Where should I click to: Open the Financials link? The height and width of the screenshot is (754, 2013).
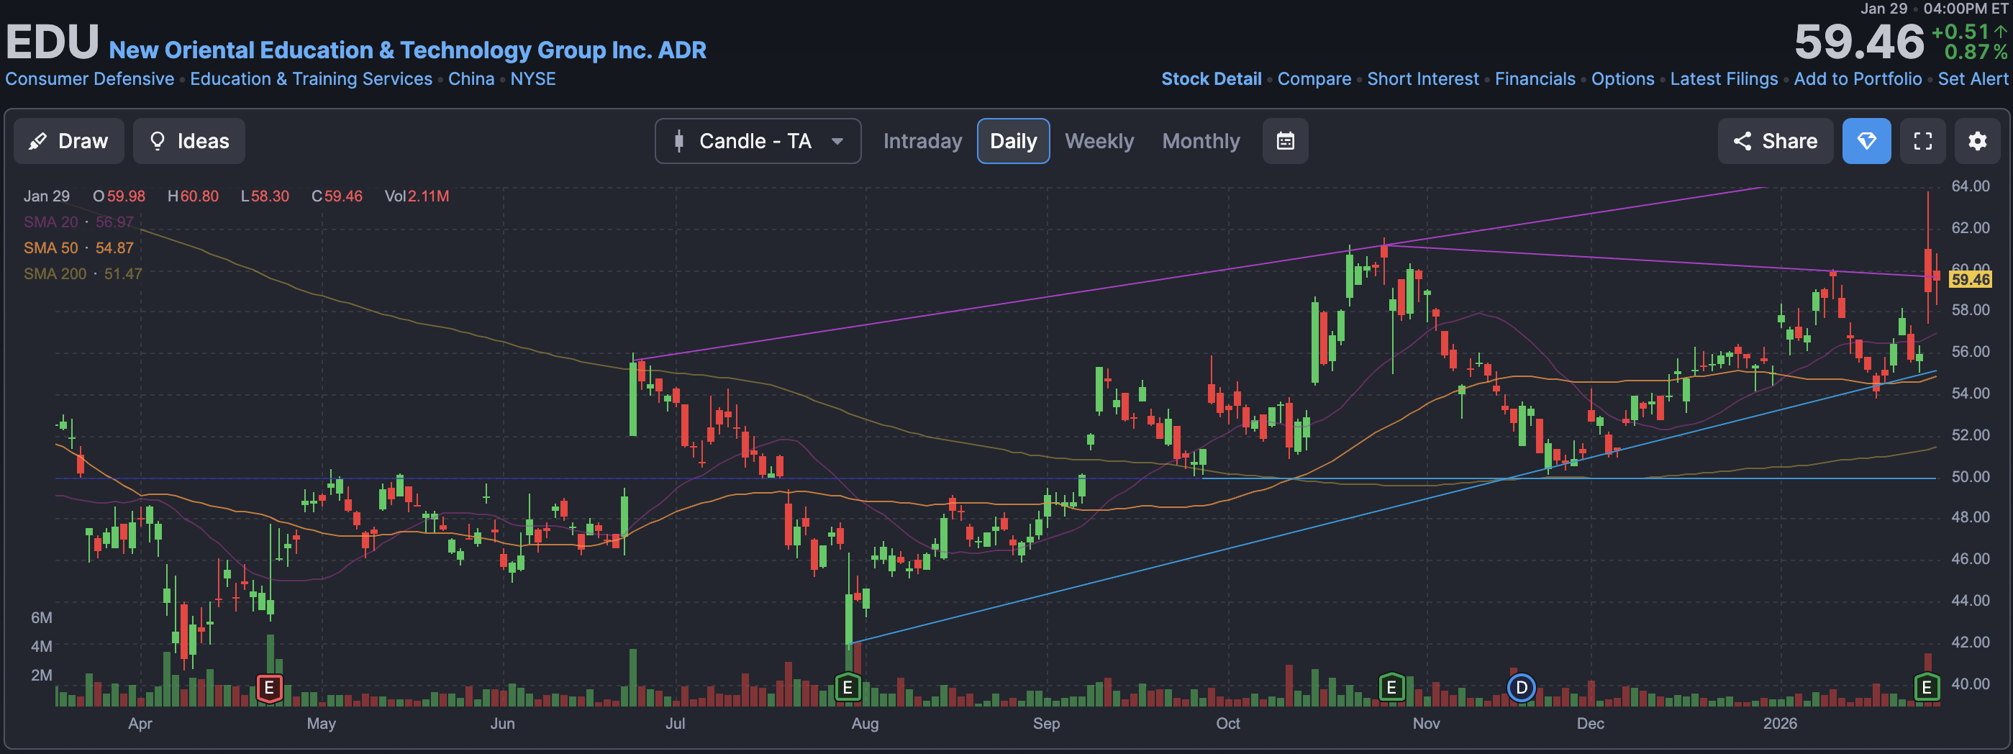click(x=1535, y=79)
